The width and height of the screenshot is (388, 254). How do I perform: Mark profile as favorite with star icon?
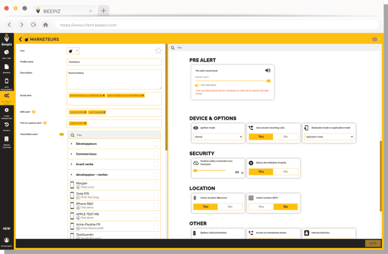[x=159, y=51]
